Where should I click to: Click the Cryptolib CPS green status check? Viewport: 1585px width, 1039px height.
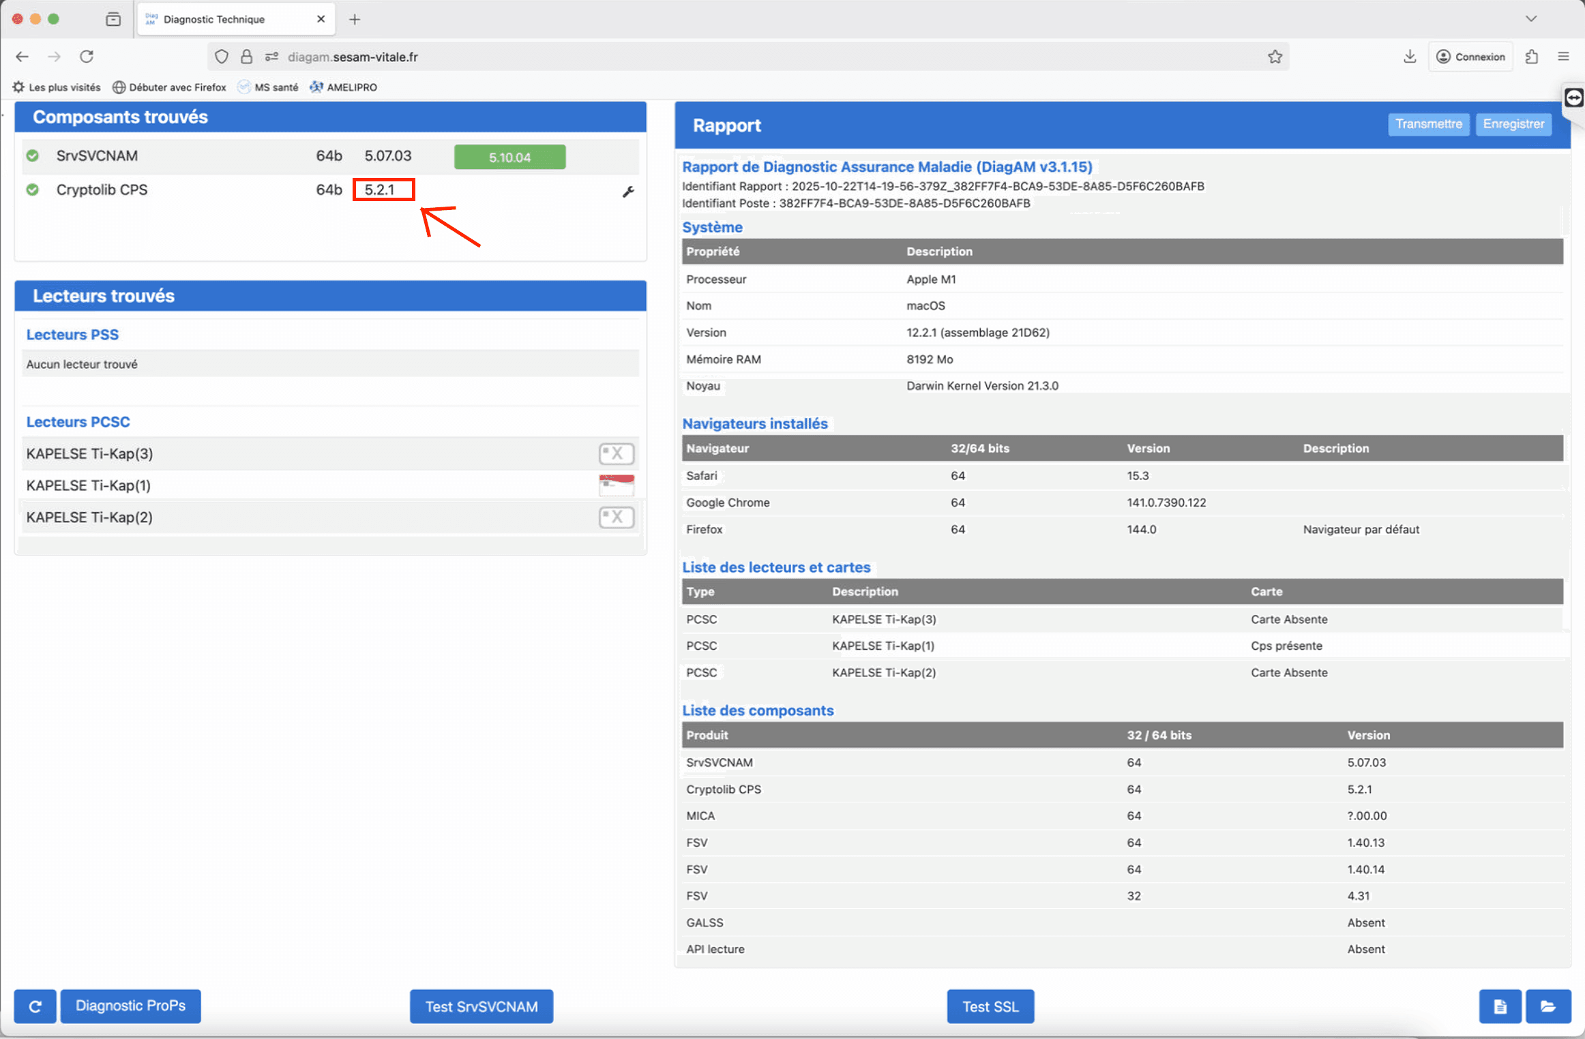coord(33,190)
